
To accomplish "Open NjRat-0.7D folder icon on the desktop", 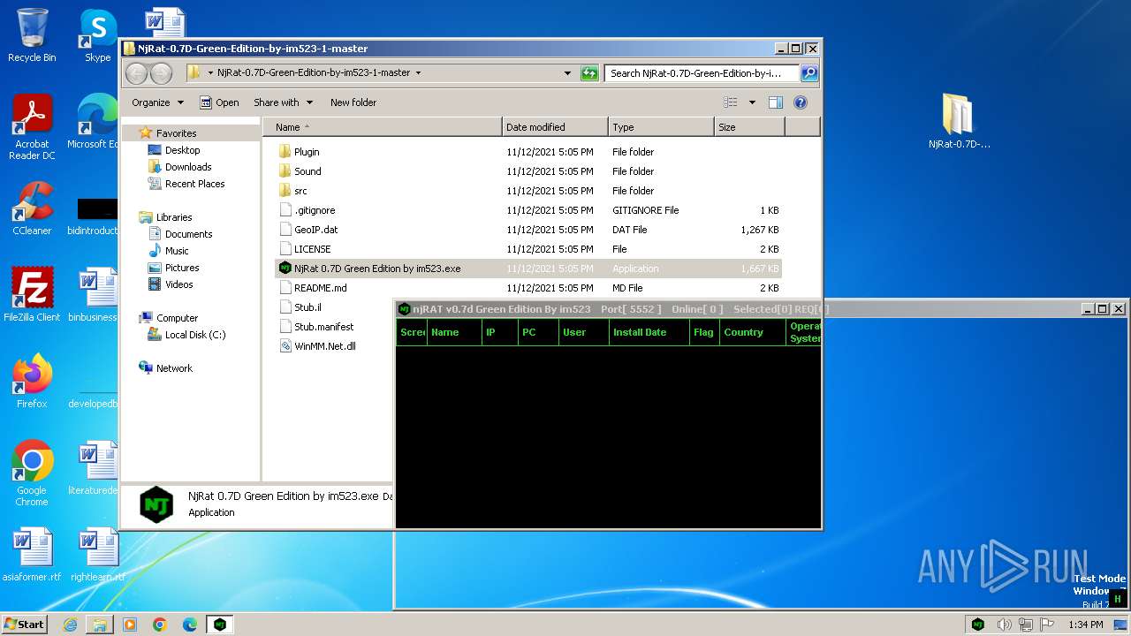I will click(959, 121).
